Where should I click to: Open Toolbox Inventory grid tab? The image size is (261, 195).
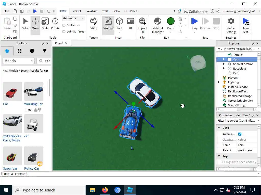point(20,51)
